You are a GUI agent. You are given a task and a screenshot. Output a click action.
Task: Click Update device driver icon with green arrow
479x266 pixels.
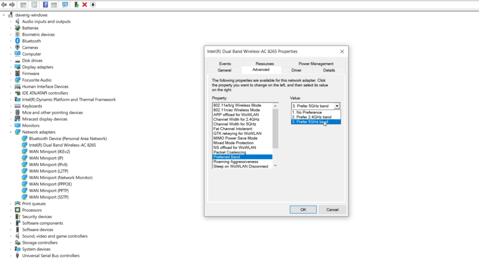[x=76, y=5]
